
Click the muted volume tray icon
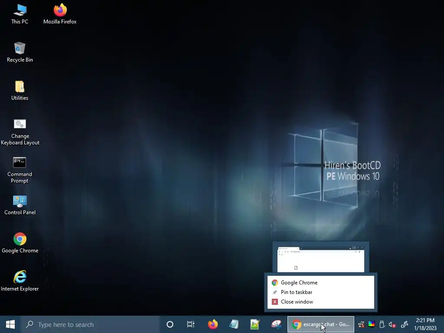392,324
